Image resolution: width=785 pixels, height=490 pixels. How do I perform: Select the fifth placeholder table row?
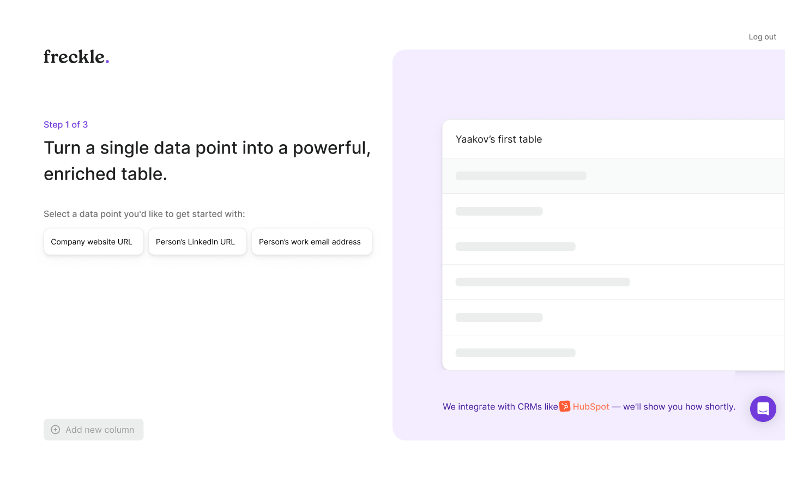click(x=613, y=317)
